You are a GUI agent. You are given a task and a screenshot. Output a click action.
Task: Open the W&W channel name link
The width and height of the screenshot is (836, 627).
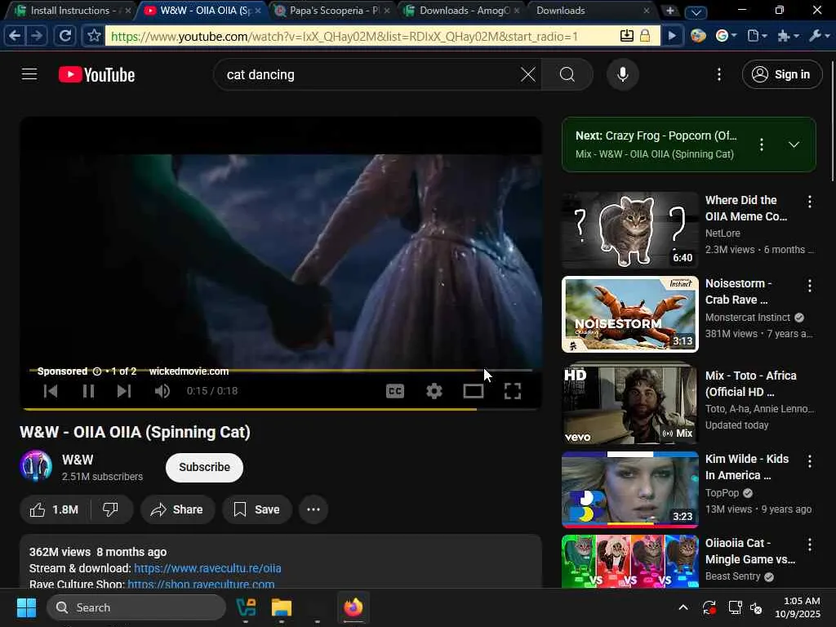(78, 460)
